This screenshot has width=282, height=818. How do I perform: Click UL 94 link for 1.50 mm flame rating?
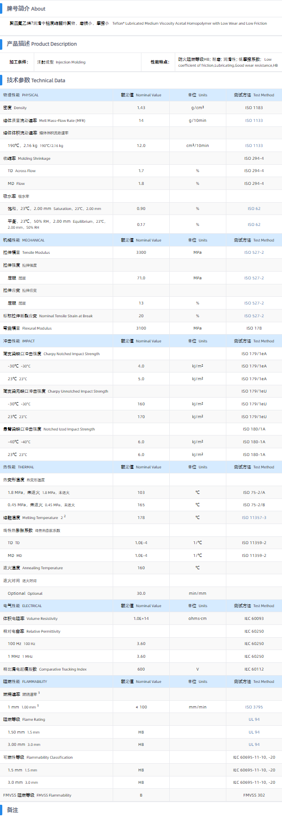[254, 732]
